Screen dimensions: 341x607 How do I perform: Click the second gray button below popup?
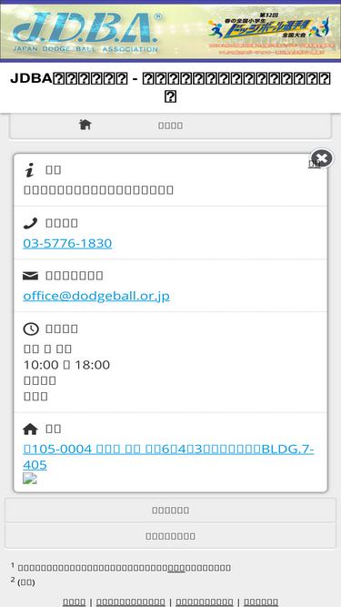[171, 536]
